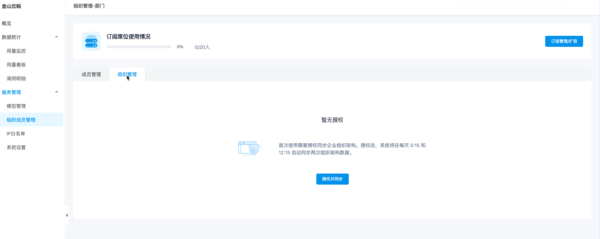Select 组织成员管理 menu item
This screenshot has width=600, height=239.
pos(21,120)
